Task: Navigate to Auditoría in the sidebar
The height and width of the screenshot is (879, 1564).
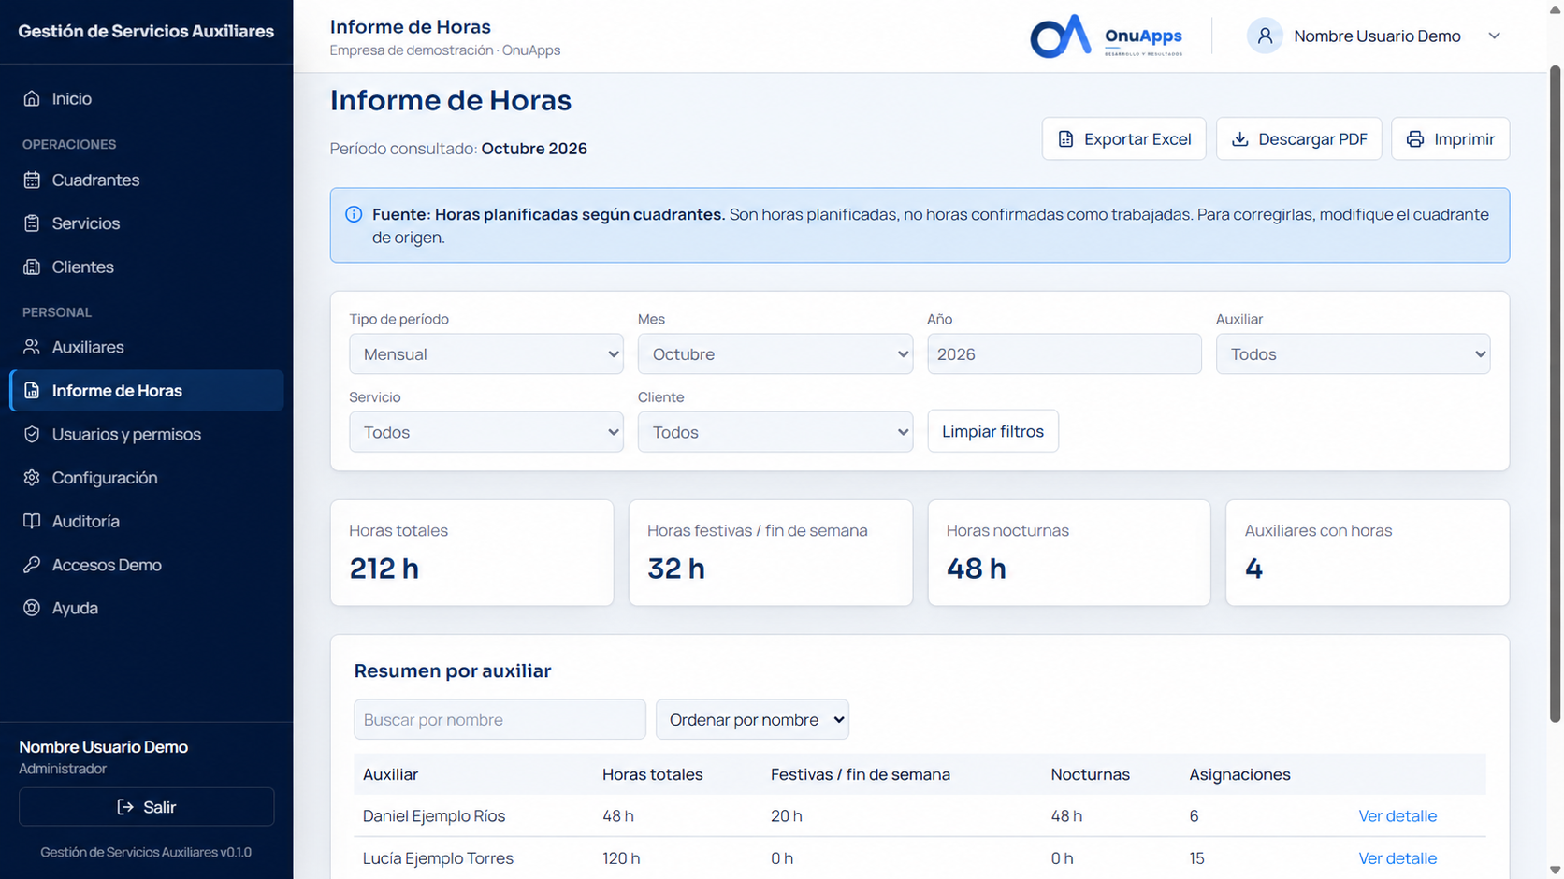Action: click(x=147, y=521)
